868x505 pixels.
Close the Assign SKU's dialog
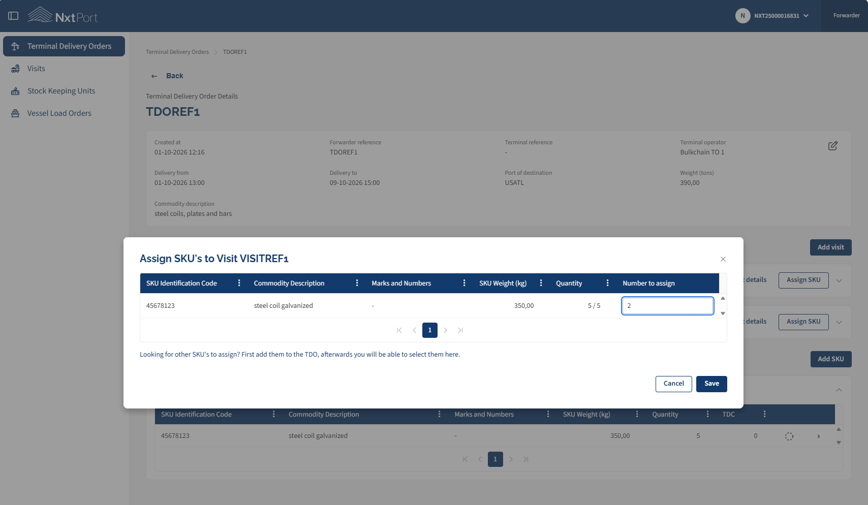click(x=723, y=259)
